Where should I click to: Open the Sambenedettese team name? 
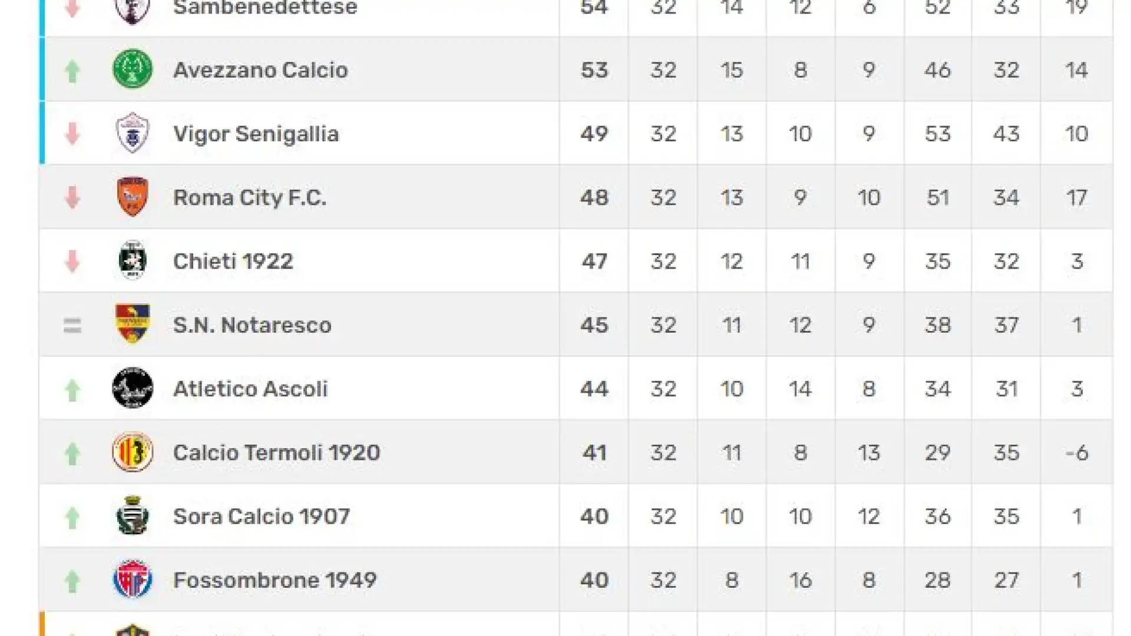[x=265, y=8]
